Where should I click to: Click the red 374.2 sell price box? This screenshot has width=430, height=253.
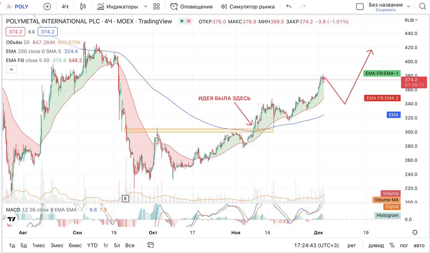[15, 32]
